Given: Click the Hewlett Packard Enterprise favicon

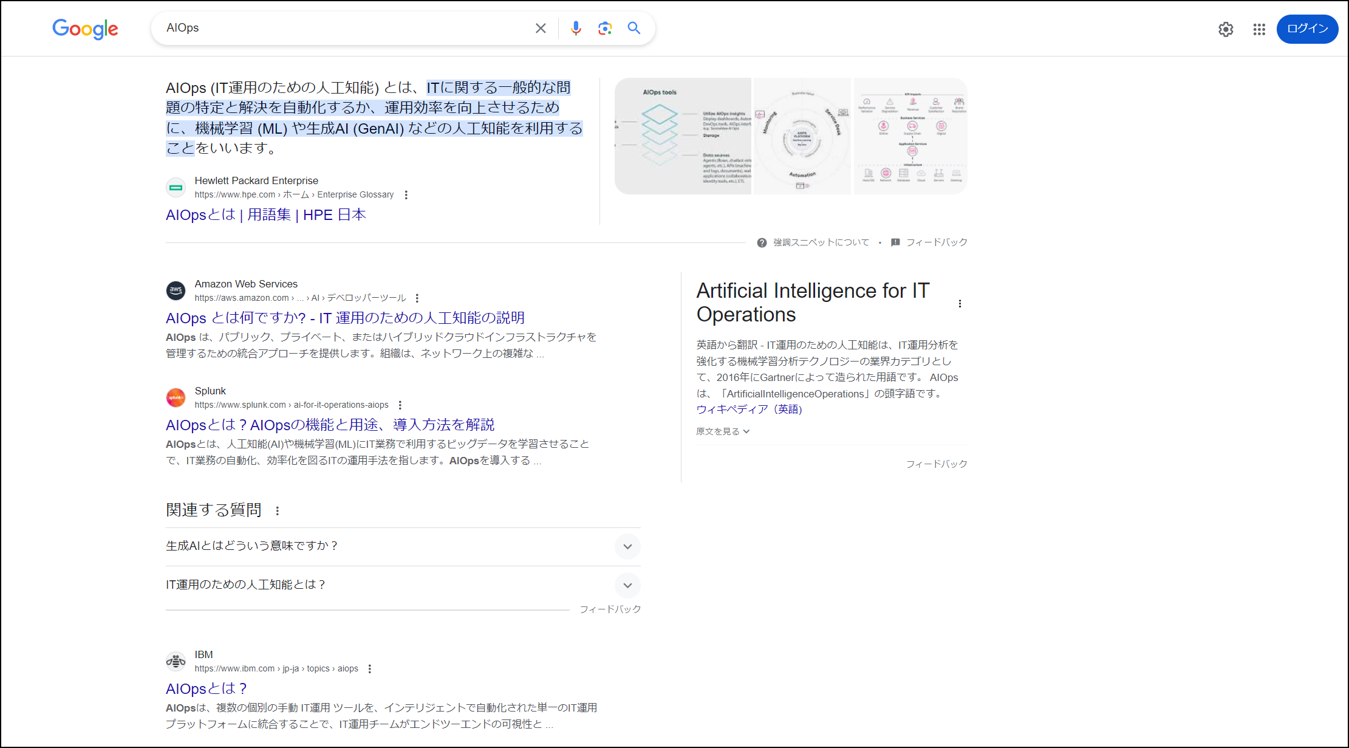Looking at the screenshot, I should coord(176,187).
